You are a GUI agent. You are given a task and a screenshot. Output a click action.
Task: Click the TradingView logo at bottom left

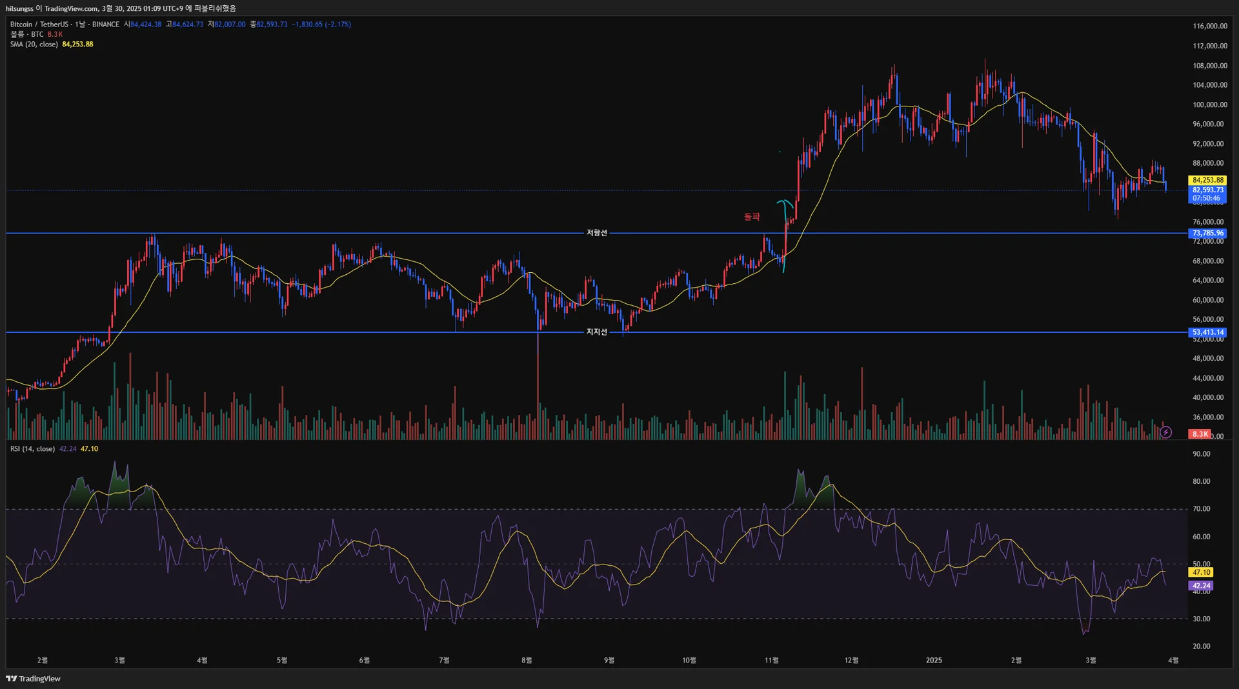pyautogui.click(x=33, y=679)
